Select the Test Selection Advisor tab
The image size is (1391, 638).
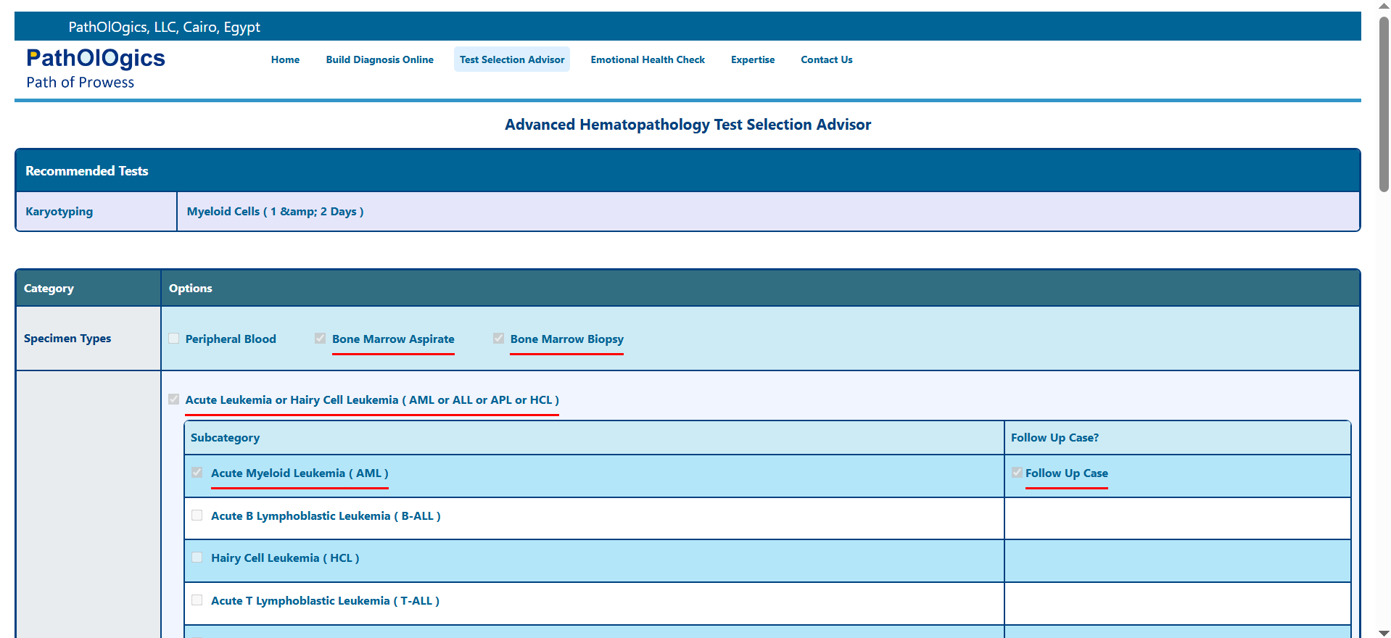coord(511,59)
